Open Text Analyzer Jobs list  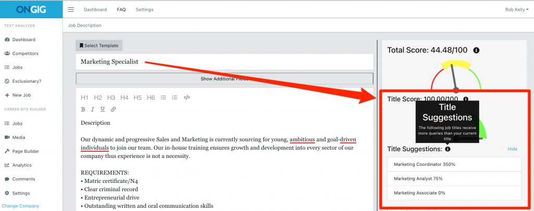14,68
